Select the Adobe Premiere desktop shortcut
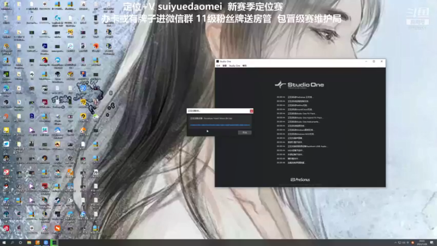Screen dimensions: 437x246 click(x=45, y=48)
